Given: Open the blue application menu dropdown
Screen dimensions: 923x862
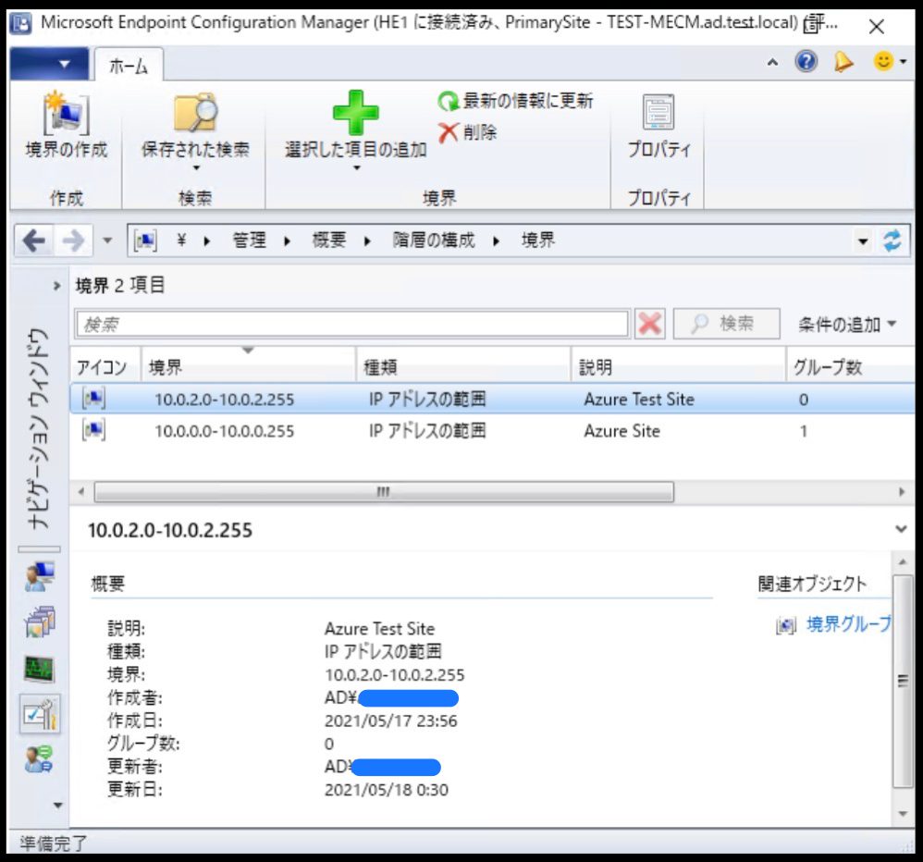Looking at the screenshot, I should (49, 64).
